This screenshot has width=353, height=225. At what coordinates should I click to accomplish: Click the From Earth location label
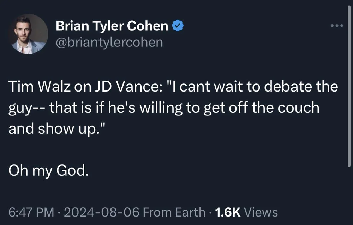(x=174, y=212)
